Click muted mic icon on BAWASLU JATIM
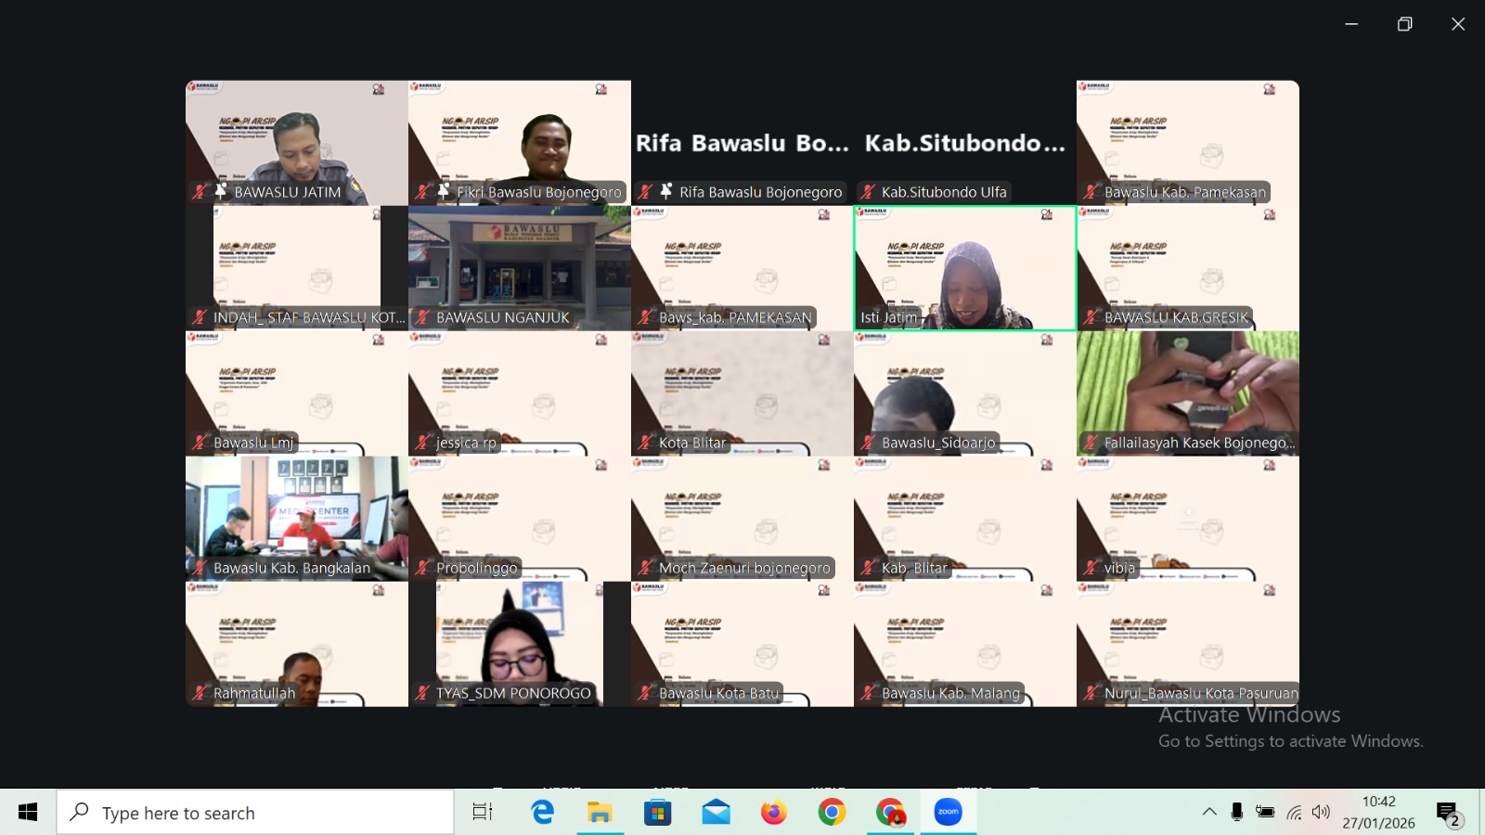 (x=200, y=192)
